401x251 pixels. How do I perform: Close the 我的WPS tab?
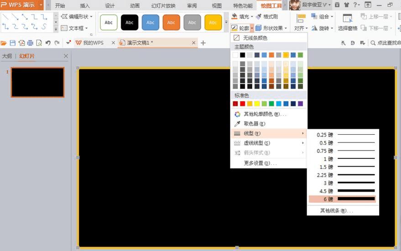(x=113, y=43)
